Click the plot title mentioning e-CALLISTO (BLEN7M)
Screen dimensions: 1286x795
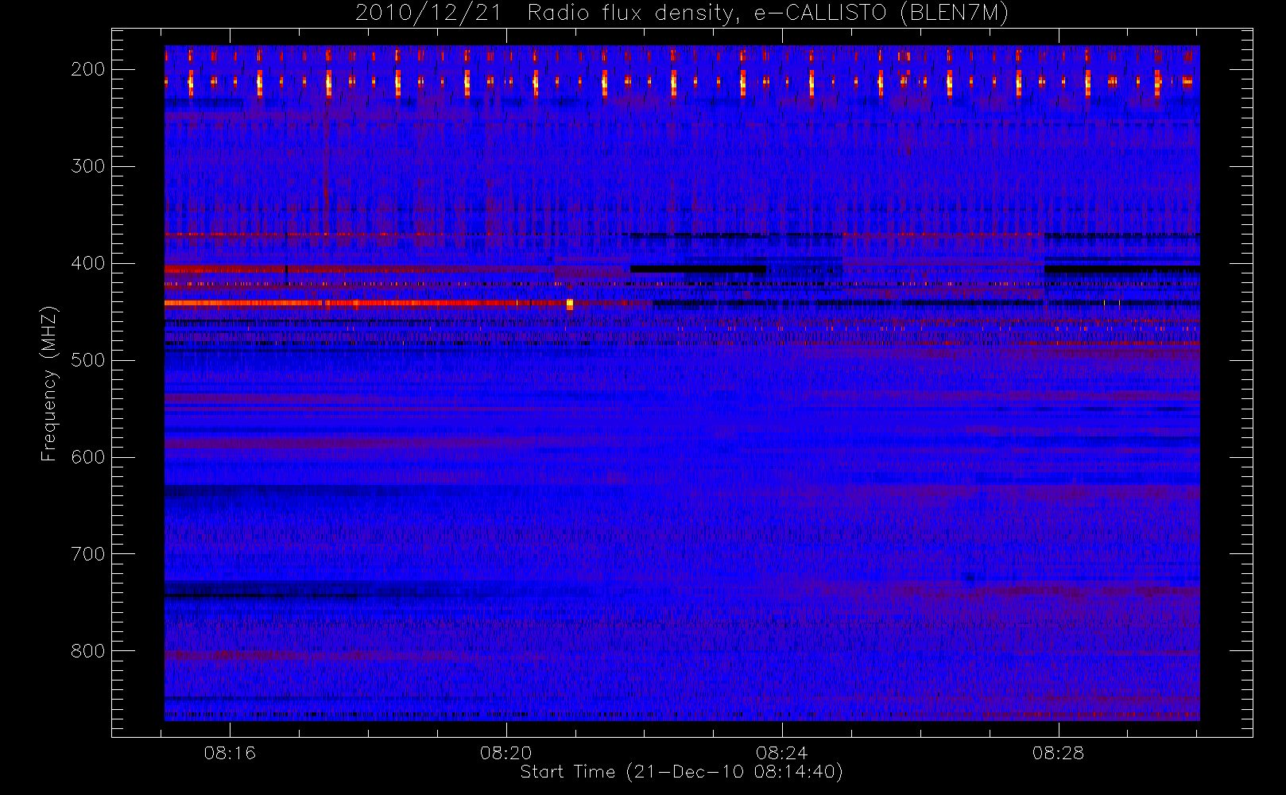click(x=682, y=14)
